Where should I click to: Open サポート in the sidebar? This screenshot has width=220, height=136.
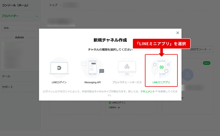8,87
